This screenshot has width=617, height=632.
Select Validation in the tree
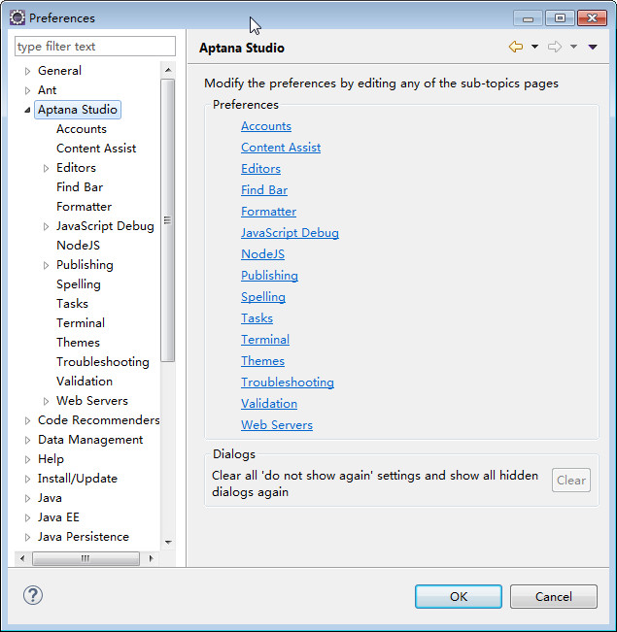click(85, 382)
